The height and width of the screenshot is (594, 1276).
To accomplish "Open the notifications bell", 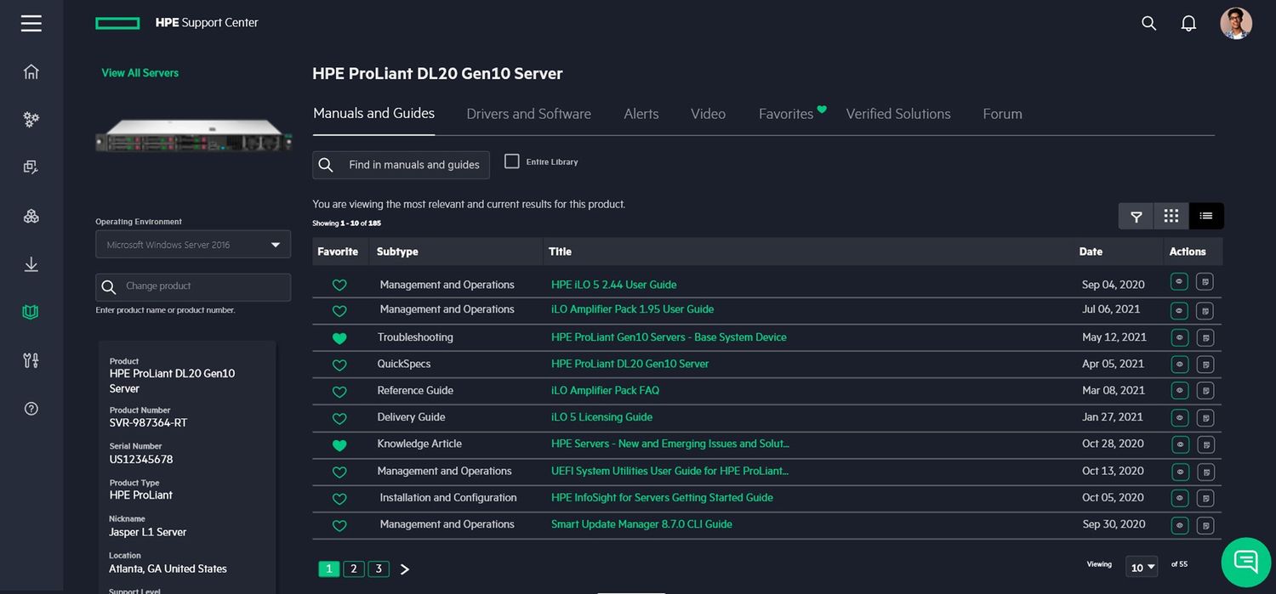I will click(x=1188, y=24).
